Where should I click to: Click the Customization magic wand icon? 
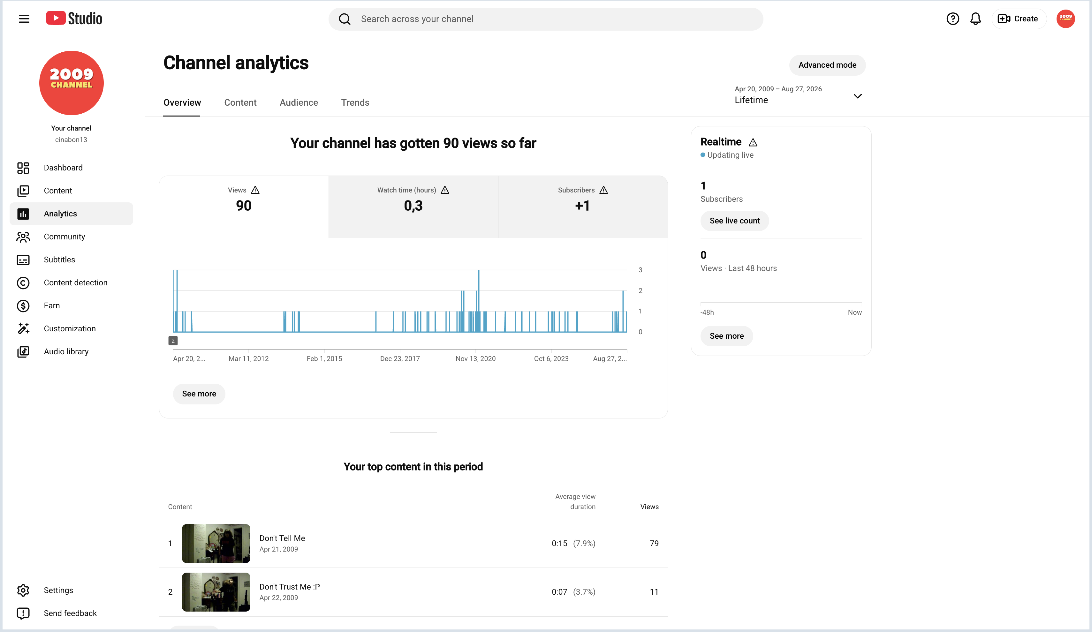point(23,328)
